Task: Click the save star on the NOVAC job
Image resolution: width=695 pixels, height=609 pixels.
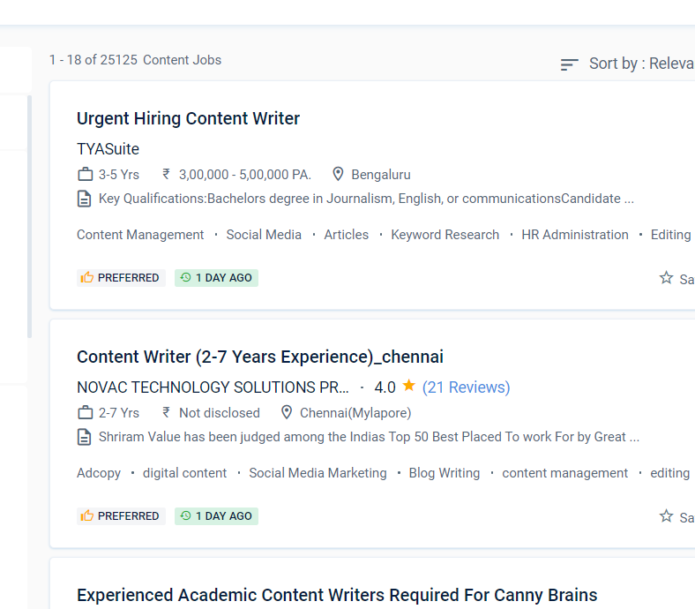Action: click(x=666, y=515)
